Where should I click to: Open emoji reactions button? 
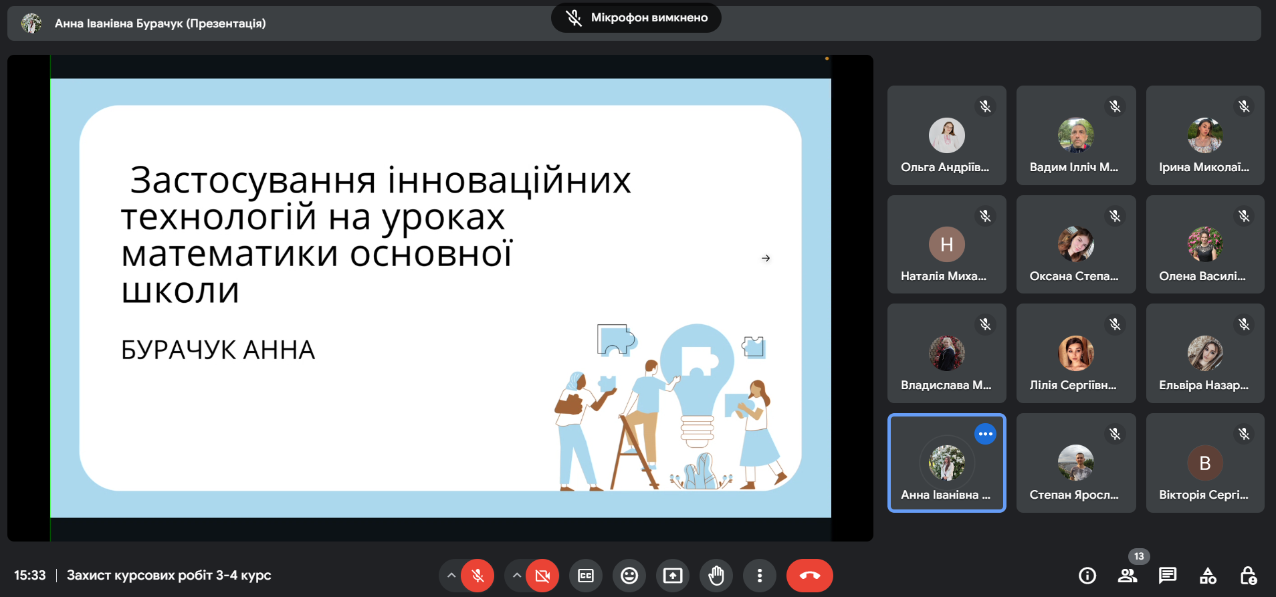pyautogui.click(x=629, y=576)
